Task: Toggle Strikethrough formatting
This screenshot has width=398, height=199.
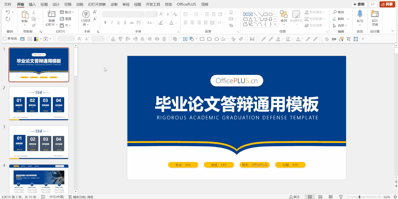Action: 132,22
